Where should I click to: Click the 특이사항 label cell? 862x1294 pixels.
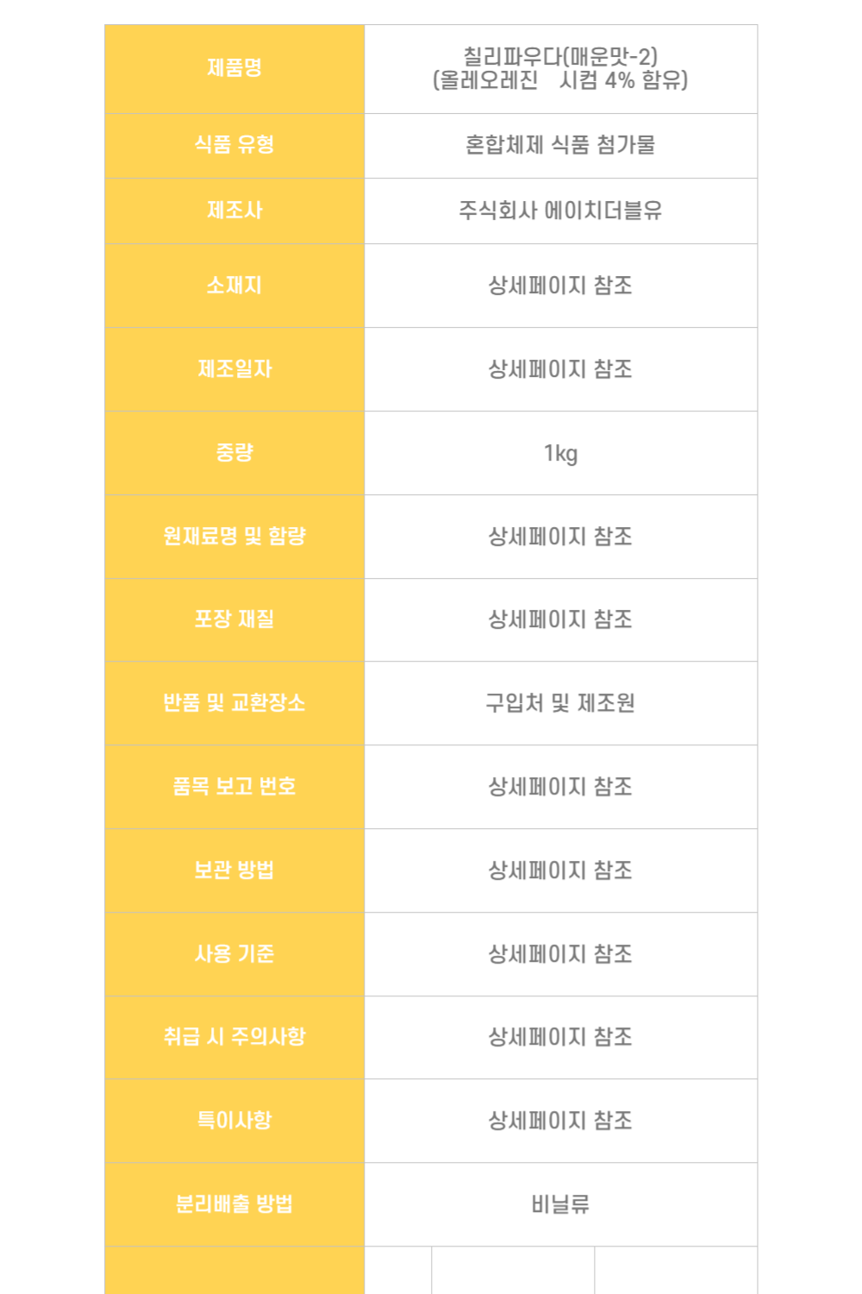point(234,1121)
